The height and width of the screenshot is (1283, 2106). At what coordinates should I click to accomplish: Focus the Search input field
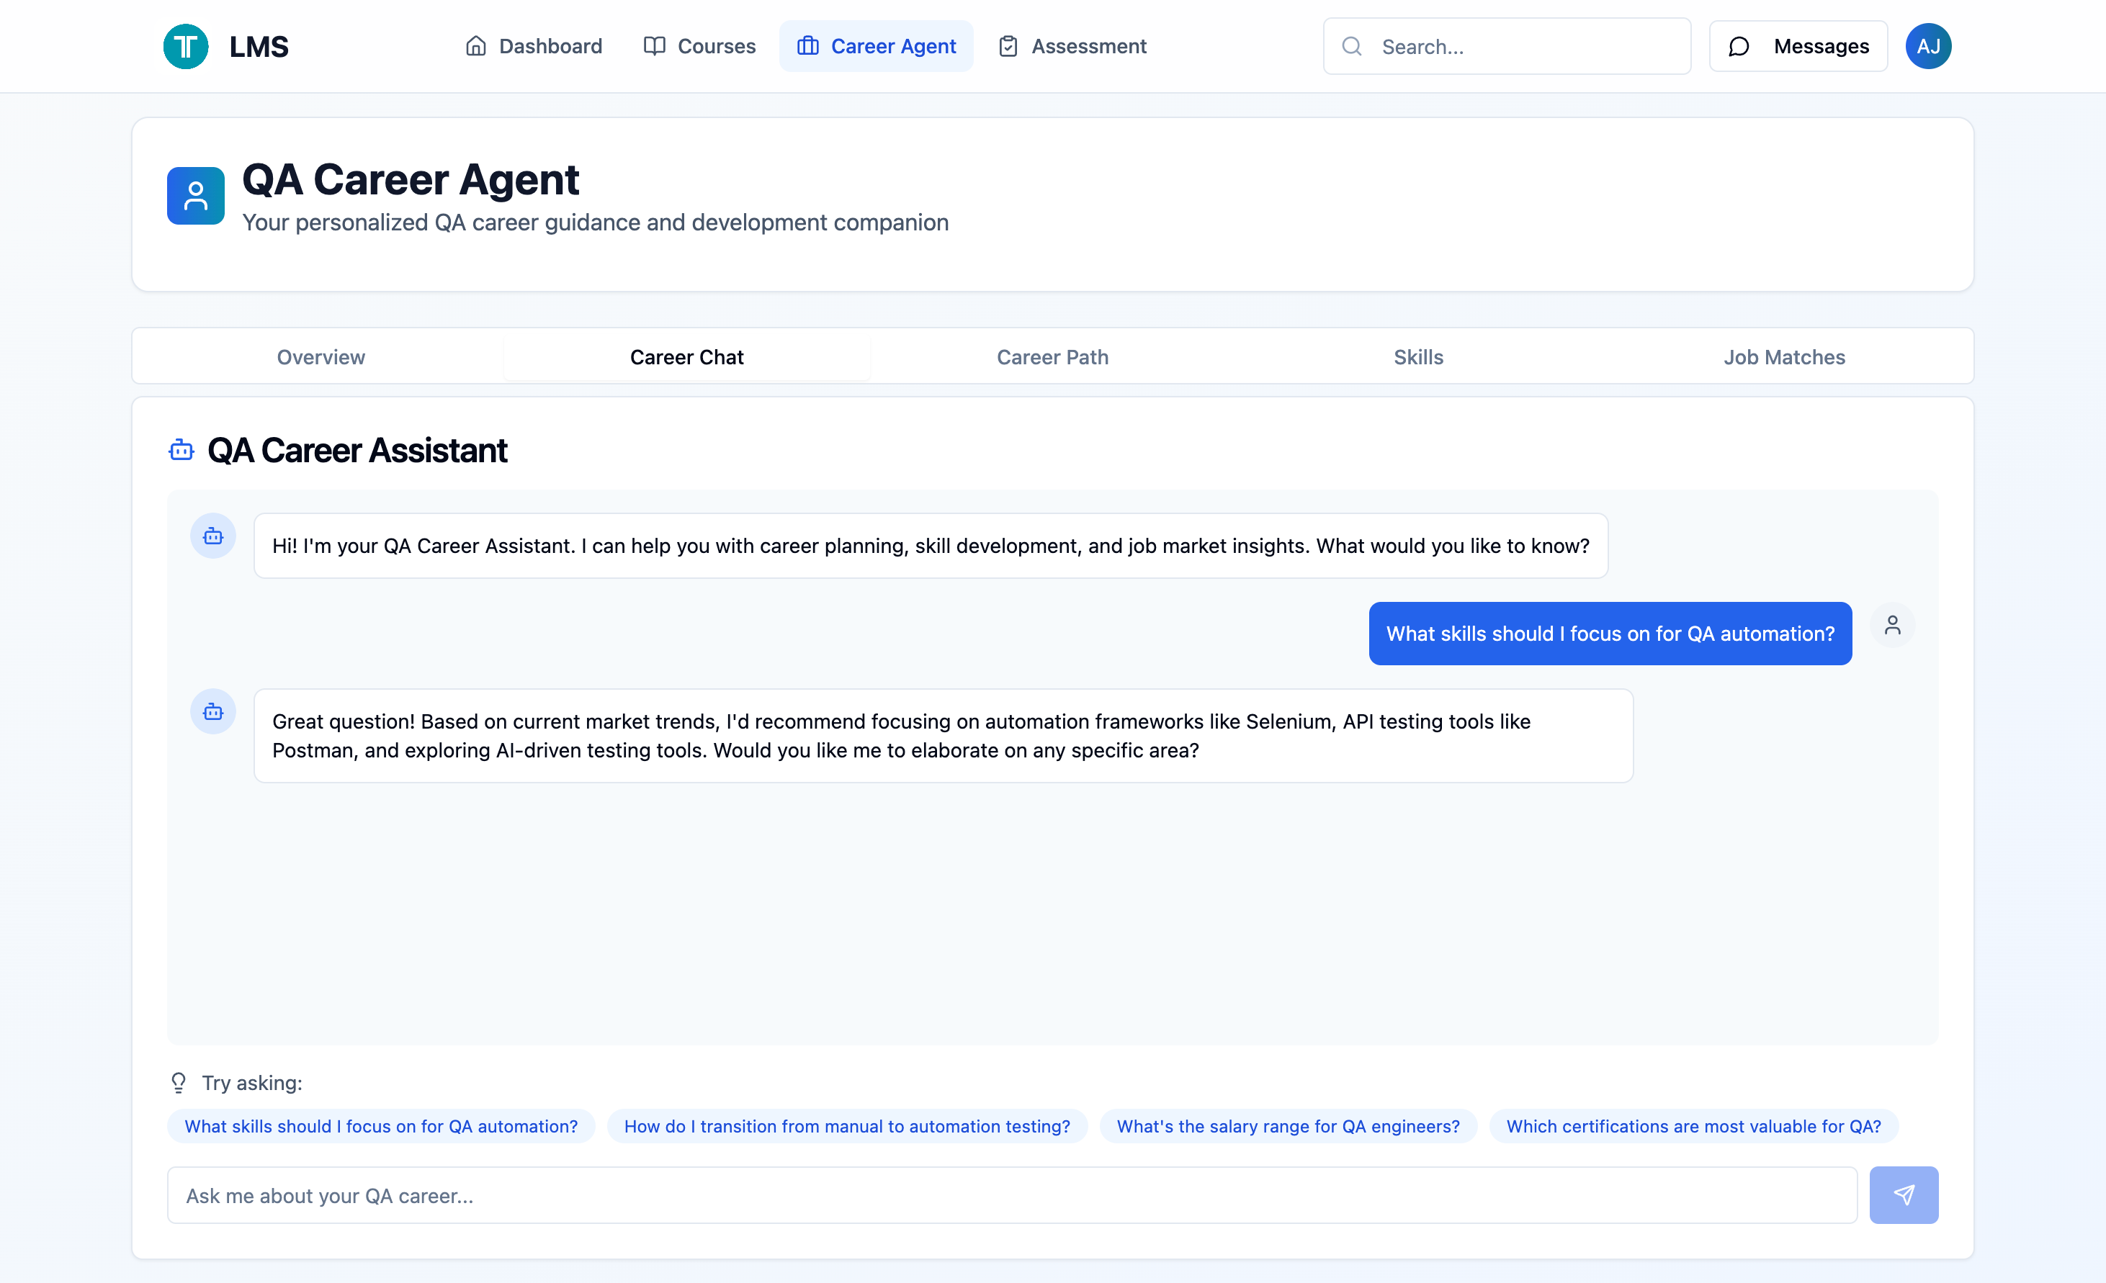pyautogui.click(x=1507, y=46)
